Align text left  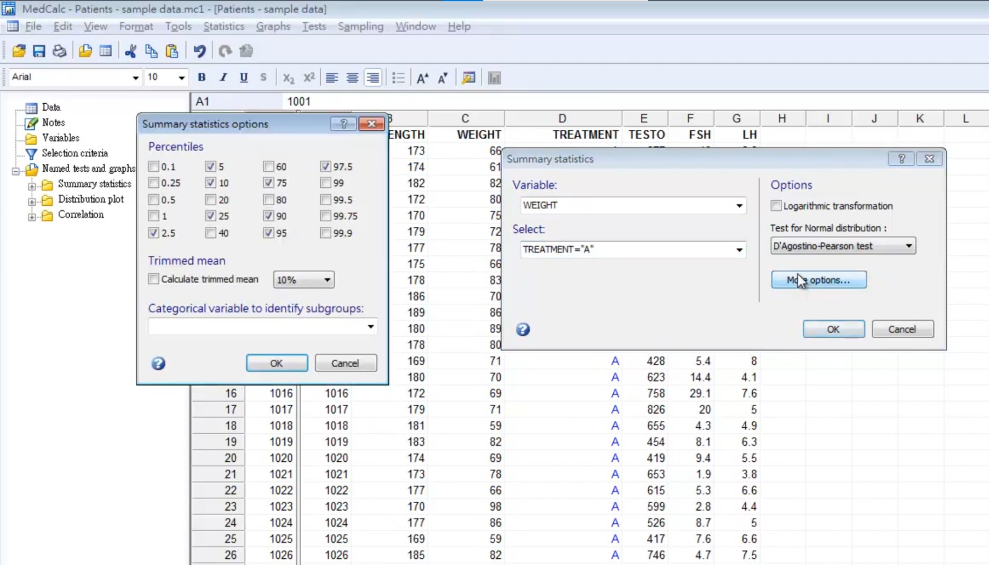click(x=332, y=77)
